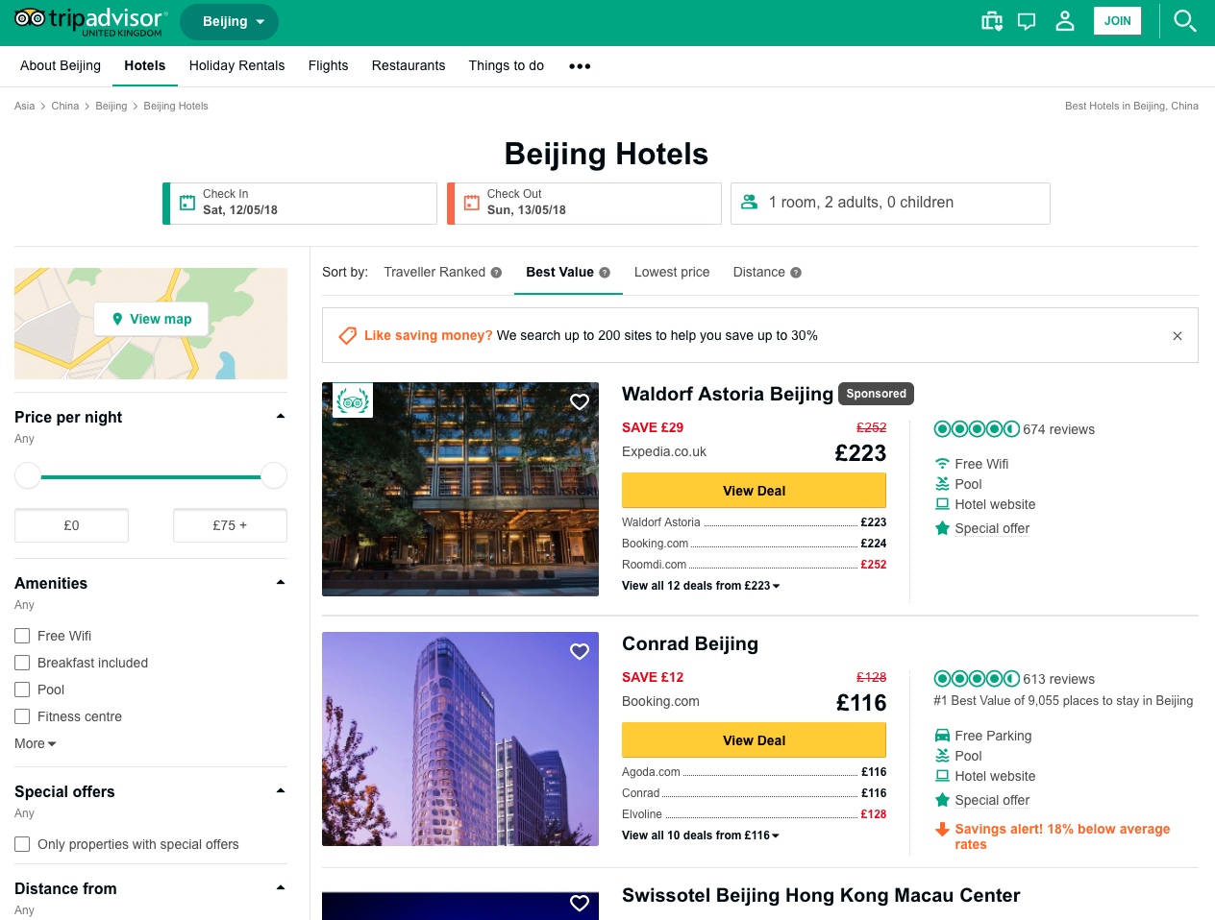Click the Traveller Ranked help question icon
Screen dimensions: 1215x920
pos(496,273)
